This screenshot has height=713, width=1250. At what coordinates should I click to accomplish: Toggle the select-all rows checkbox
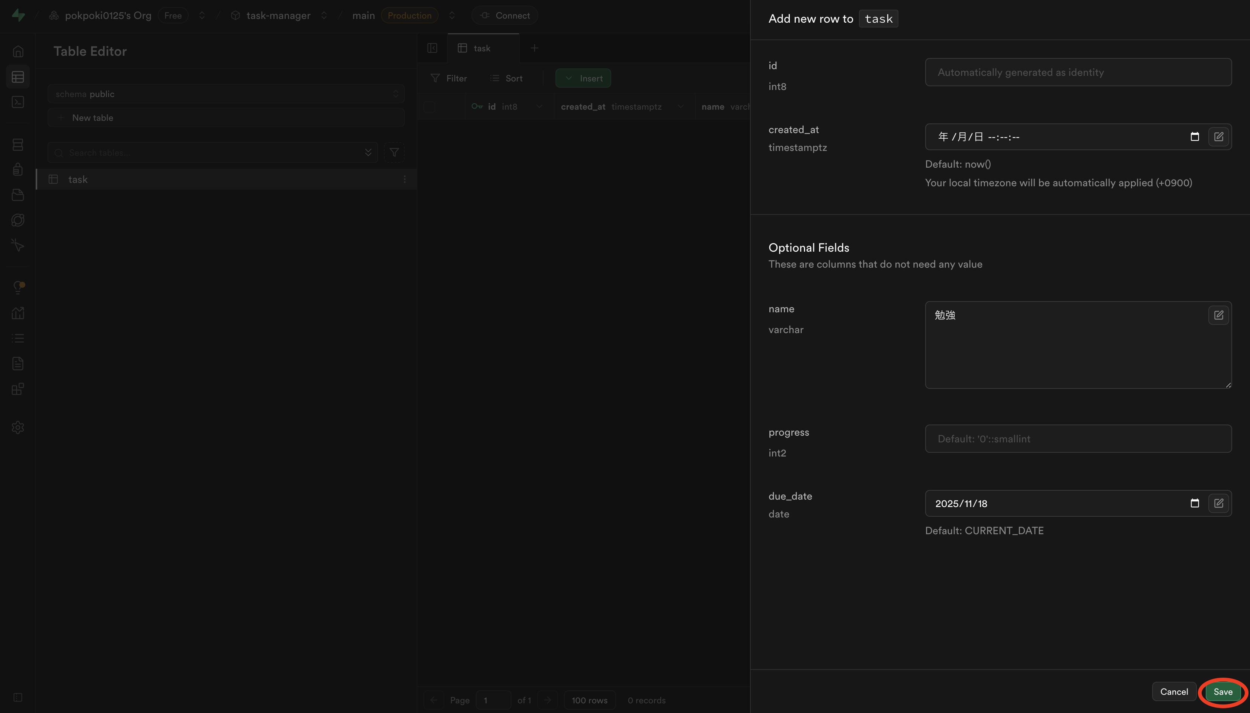pyautogui.click(x=429, y=107)
